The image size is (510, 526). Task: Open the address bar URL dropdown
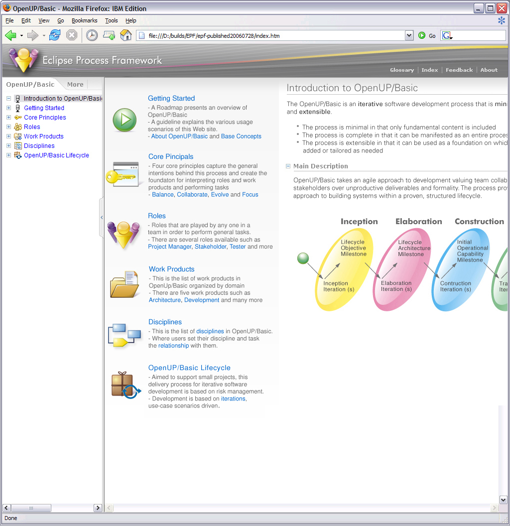tap(409, 35)
